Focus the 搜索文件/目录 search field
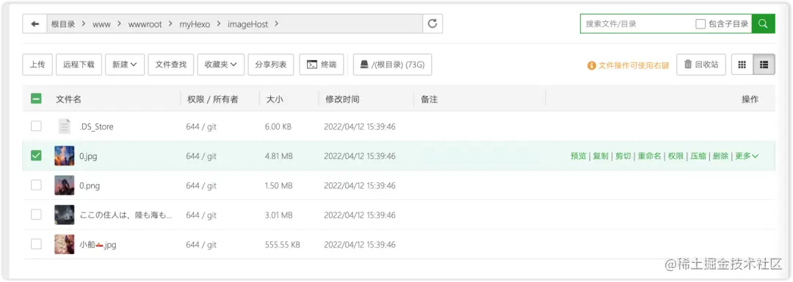Viewport: 793px width, 282px height. (x=637, y=23)
